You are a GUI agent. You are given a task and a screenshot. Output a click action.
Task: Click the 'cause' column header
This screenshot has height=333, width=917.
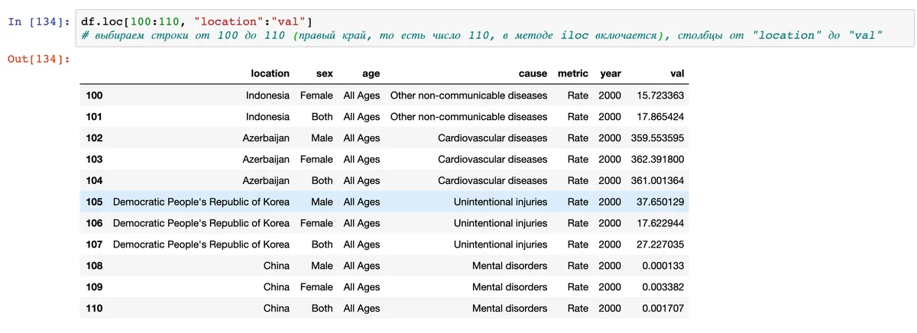pyautogui.click(x=533, y=73)
